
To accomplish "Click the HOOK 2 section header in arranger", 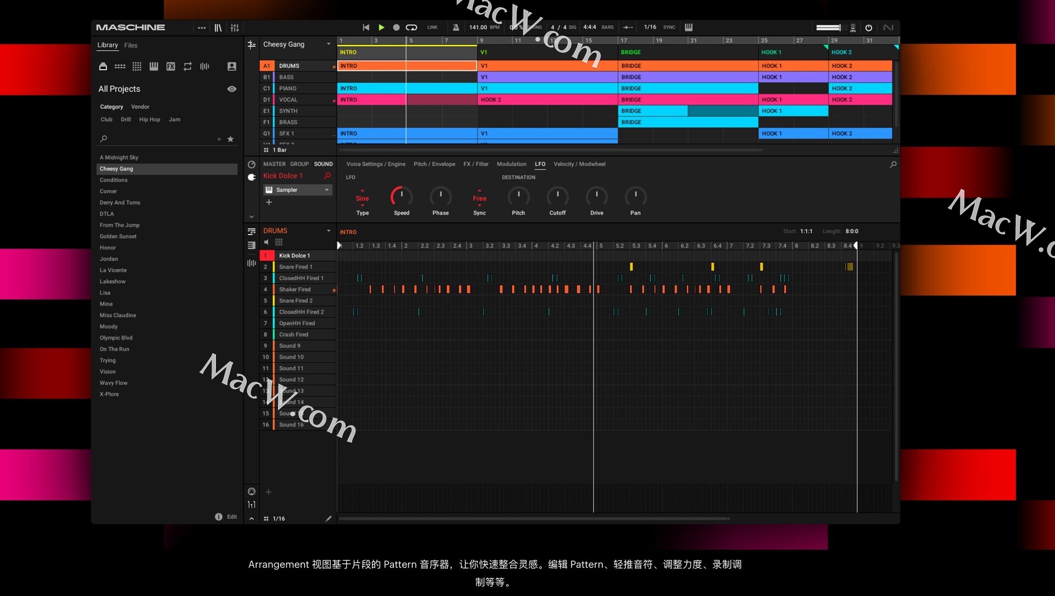I will pyautogui.click(x=860, y=52).
